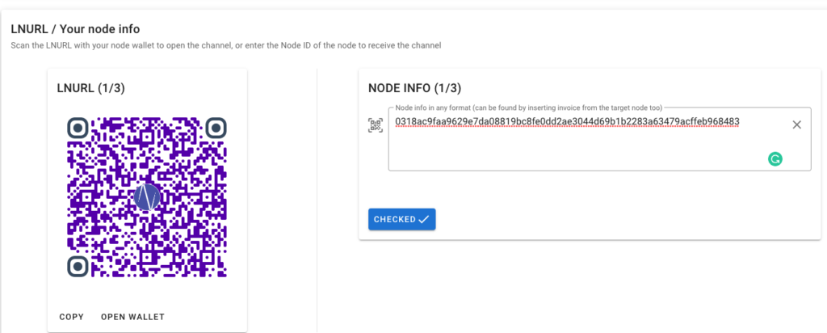Copy the LNURL using the COPY button
The width and height of the screenshot is (827, 333).
coord(71,317)
